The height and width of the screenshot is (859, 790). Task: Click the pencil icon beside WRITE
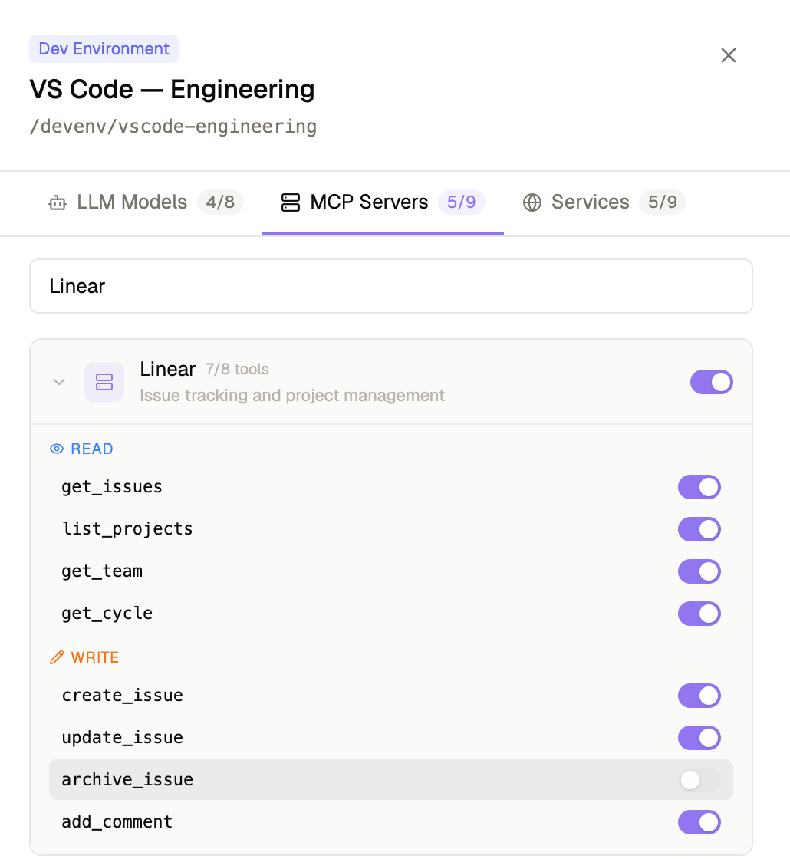pyautogui.click(x=55, y=657)
